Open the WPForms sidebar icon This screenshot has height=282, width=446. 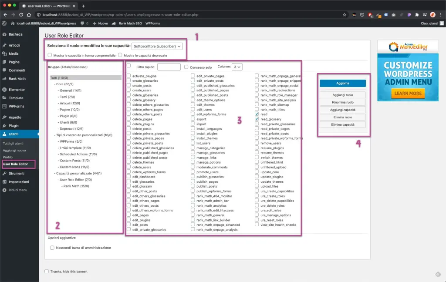pyautogui.click(x=4, y=106)
